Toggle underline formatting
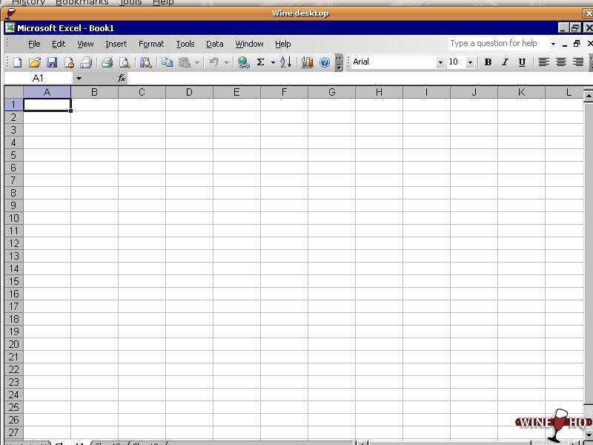The width and height of the screenshot is (593, 445). [x=522, y=62]
